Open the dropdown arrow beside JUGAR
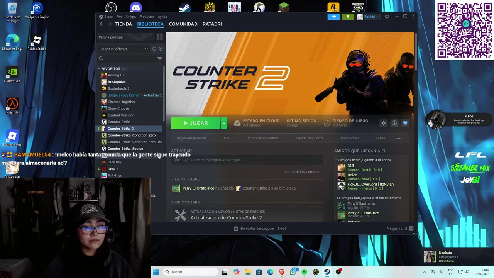494x278 pixels. (x=224, y=123)
